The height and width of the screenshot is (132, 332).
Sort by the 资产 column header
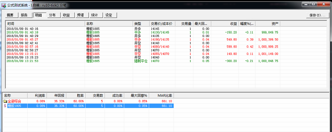pyautogui.click(x=268, y=24)
